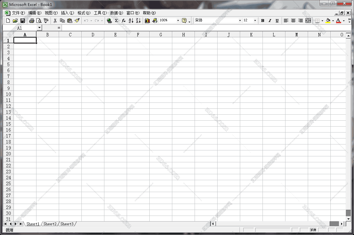This screenshot has width=354, height=235.
Task: Open Print Preview
Action: click(39, 20)
